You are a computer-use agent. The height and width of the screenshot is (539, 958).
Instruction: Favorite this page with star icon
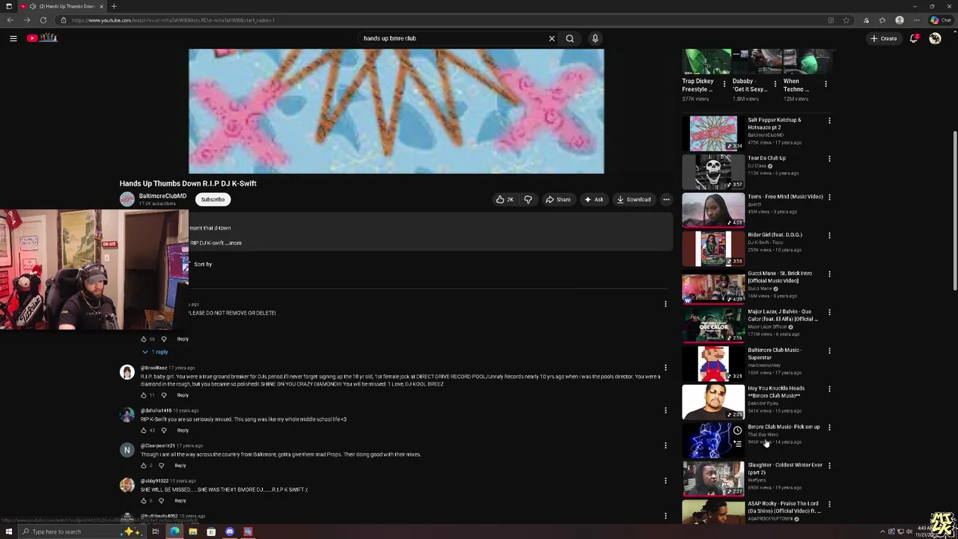point(846,20)
